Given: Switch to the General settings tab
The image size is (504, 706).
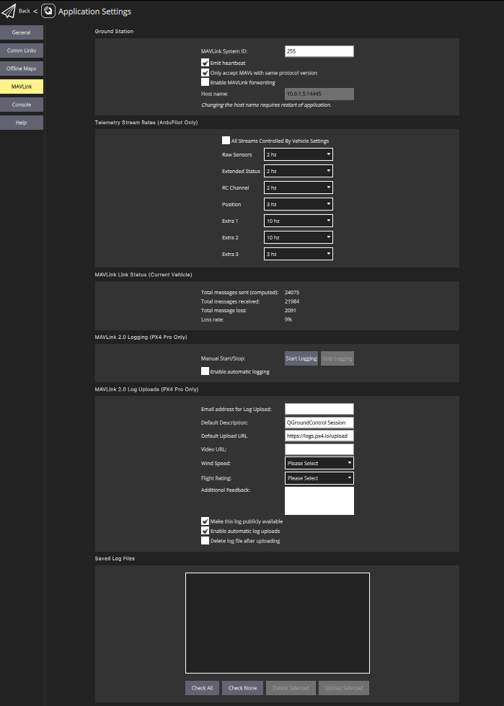Looking at the screenshot, I should coord(22,32).
